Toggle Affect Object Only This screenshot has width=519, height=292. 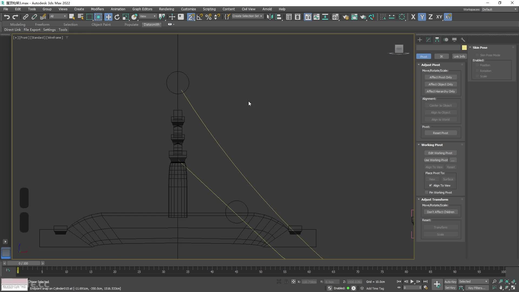click(441, 84)
